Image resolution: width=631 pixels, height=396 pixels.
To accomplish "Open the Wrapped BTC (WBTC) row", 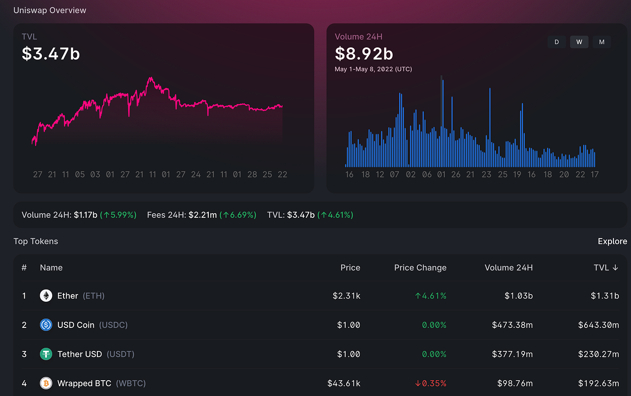I will point(320,383).
